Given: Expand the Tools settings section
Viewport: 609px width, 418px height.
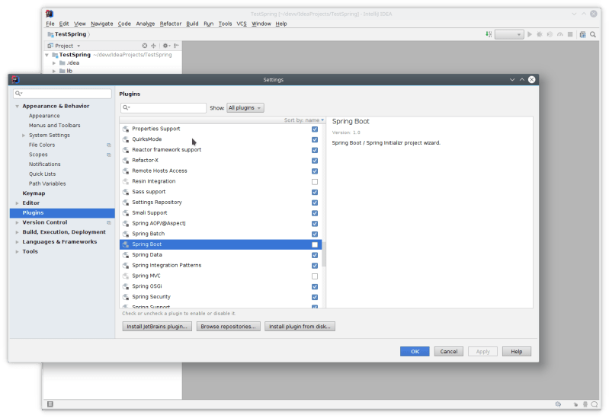Looking at the screenshot, I should point(17,251).
